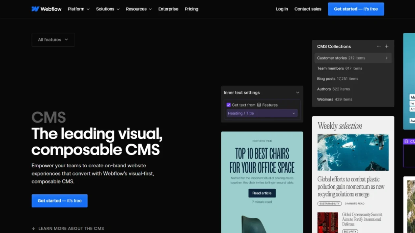The height and width of the screenshot is (233, 415).
Task: Go to the Enterprise page
Action: [168, 9]
